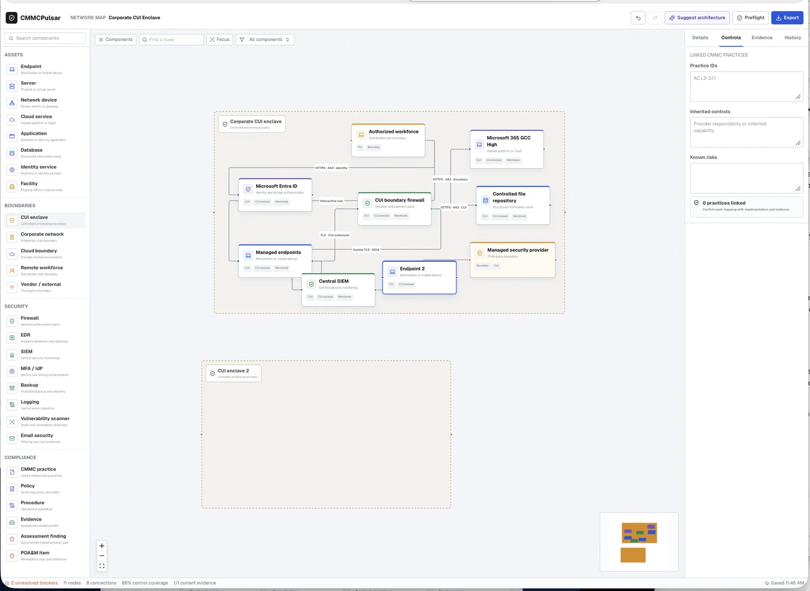Switch to the Details tab

tap(700, 37)
